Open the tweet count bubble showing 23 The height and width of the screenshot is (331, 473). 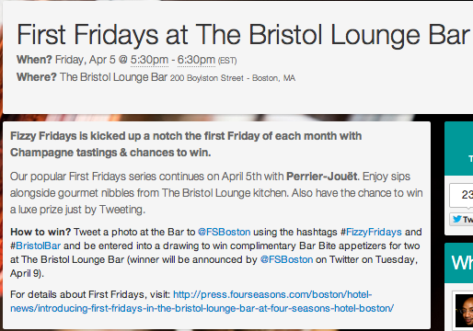tap(461, 195)
